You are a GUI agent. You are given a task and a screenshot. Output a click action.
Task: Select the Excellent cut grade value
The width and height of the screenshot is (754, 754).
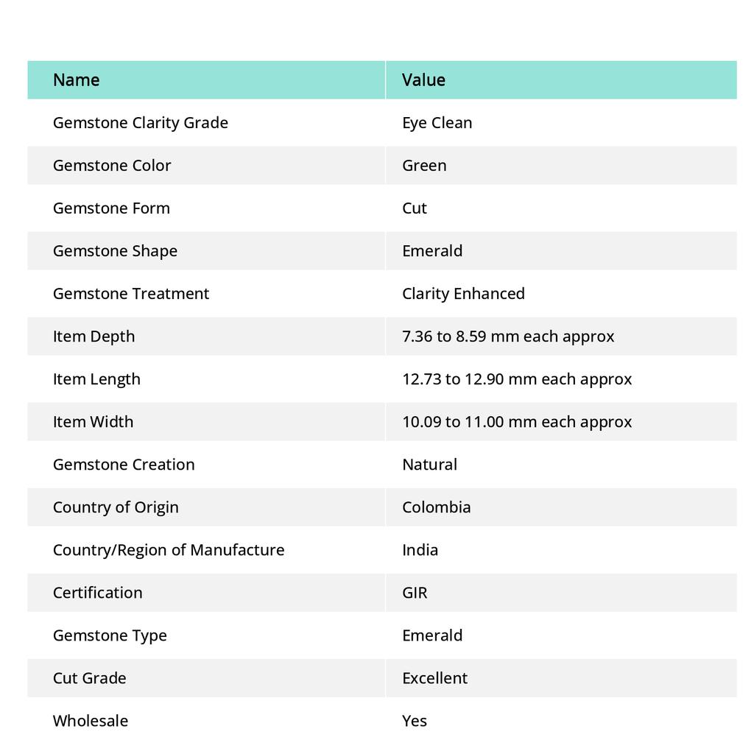coord(434,678)
